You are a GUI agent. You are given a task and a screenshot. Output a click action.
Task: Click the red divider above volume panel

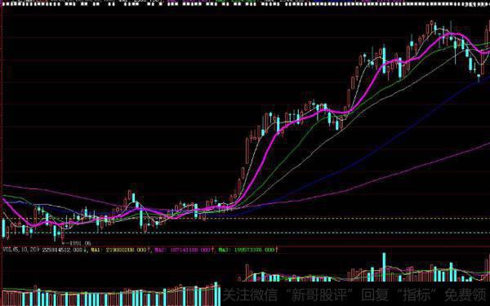(245, 246)
